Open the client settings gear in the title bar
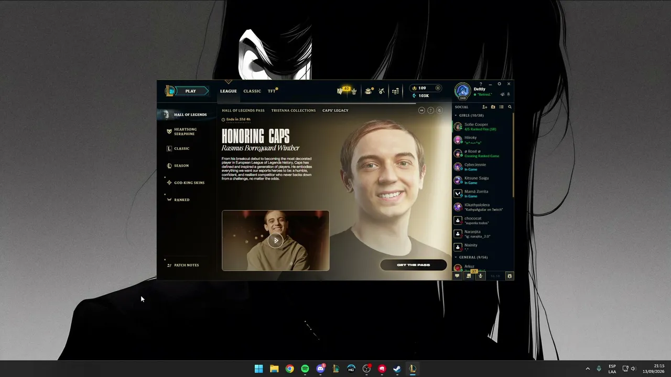671x377 pixels. [x=499, y=84]
